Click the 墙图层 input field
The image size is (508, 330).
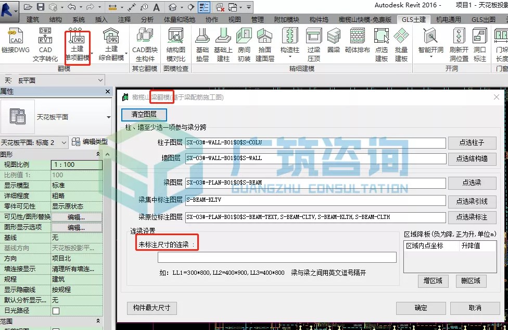tap(315, 158)
